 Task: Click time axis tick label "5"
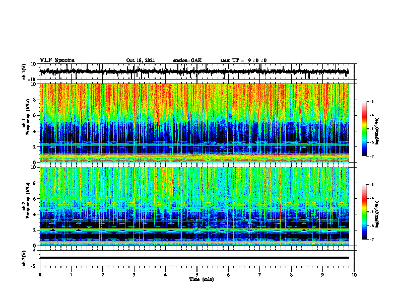coord(197,275)
